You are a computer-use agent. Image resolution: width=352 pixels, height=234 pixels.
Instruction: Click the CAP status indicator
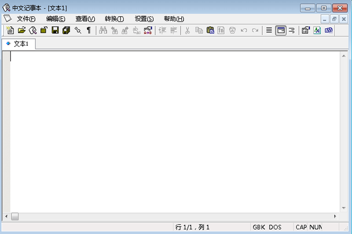(301, 227)
